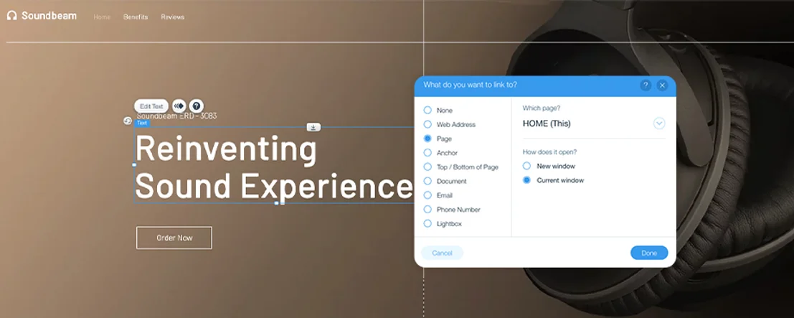Image resolution: width=794 pixels, height=318 pixels.
Task: Click the download-arrow handle above the heading
Action: point(313,127)
